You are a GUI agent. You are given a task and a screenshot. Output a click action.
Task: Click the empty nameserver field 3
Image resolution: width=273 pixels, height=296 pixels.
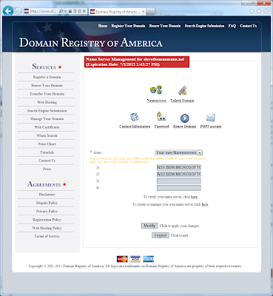click(179, 181)
